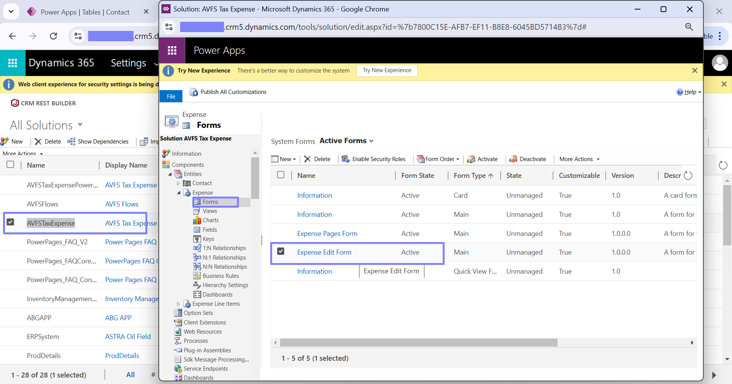Click the tree panel vertical scrollbar thumb

point(255,178)
